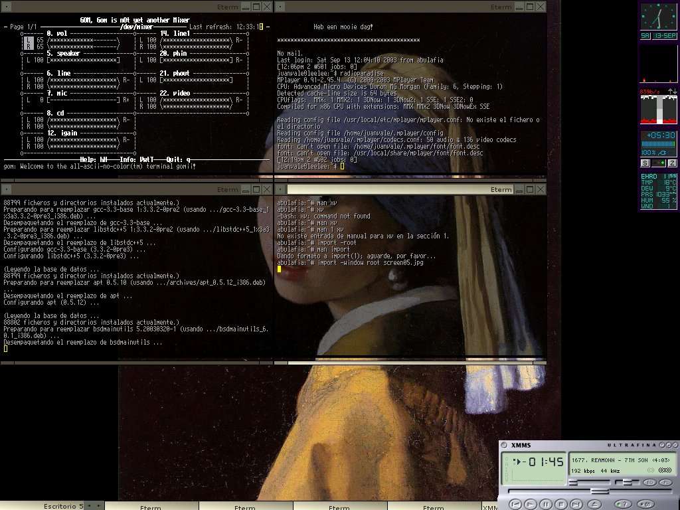Open window menu of the mplayer Eterm
Screen dimensions: 680x510
click(280, 7)
